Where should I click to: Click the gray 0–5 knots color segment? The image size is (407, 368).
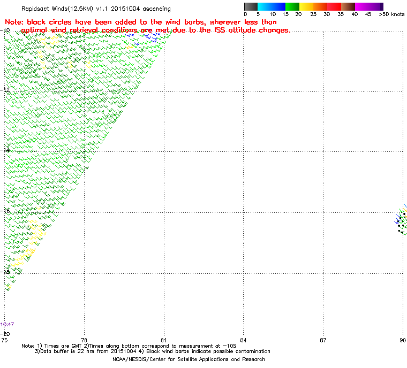tap(251, 7)
